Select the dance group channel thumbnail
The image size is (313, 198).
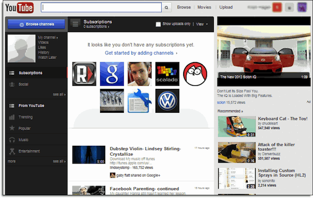112,101
